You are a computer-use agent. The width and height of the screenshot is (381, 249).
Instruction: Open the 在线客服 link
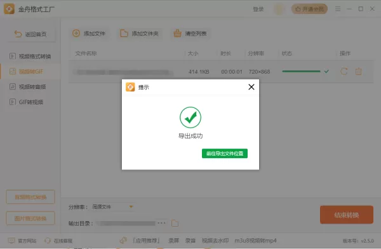pos(63,241)
